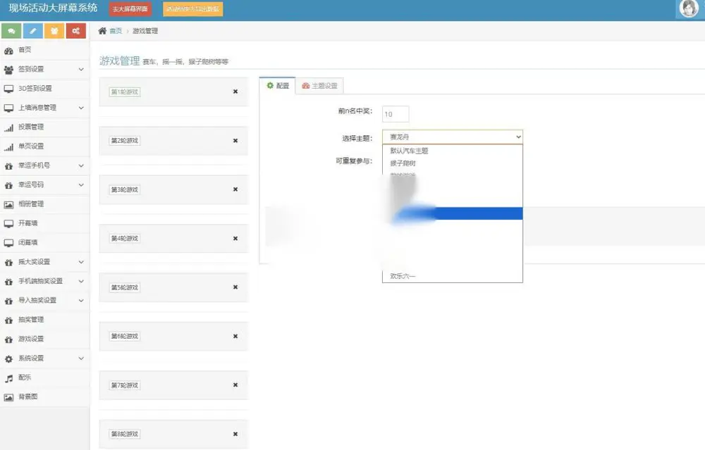Open 开幕墙 monitor icon in sidebar

click(8, 224)
